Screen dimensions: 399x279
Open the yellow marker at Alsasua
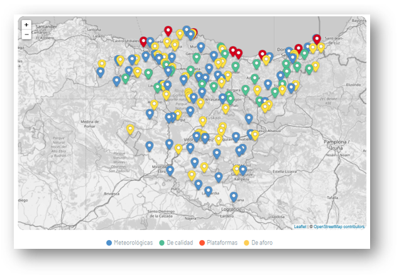coord(254,135)
